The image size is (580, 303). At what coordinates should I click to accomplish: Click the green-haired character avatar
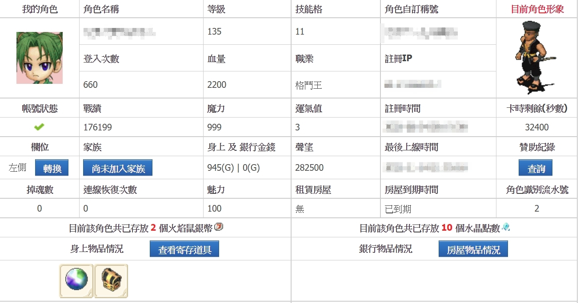40,58
